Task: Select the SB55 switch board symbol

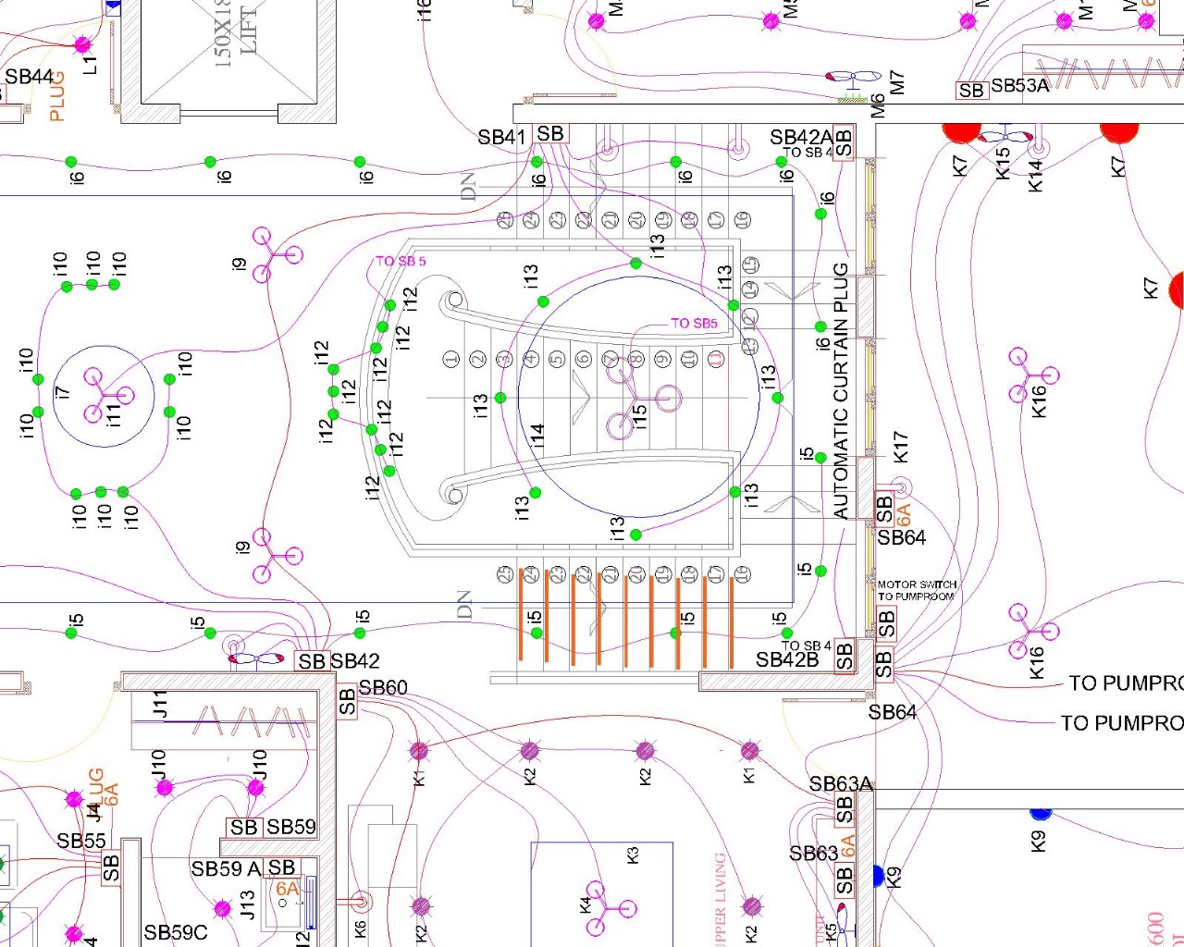Action: [111, 867]
